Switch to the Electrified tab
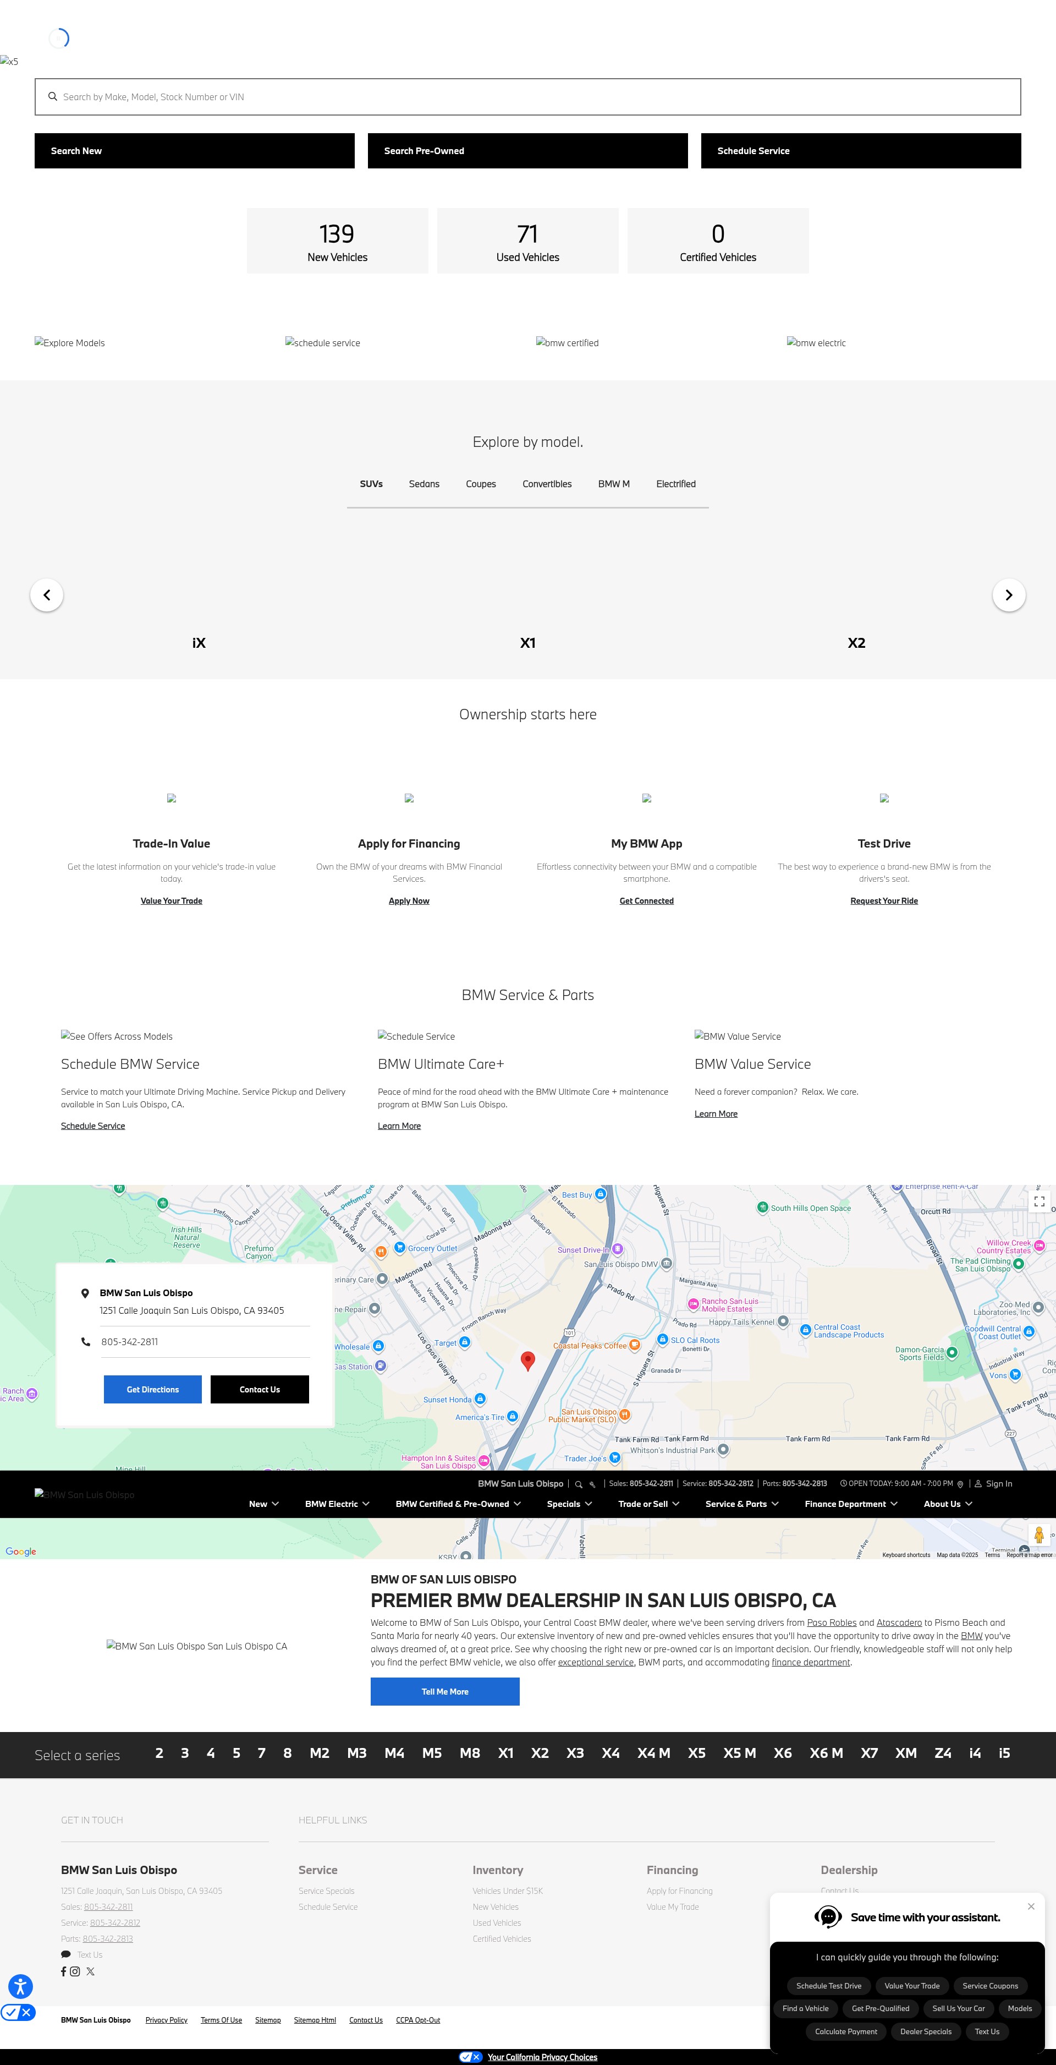This screenshot has width=1056, height=2065. (x=676, y=484)
